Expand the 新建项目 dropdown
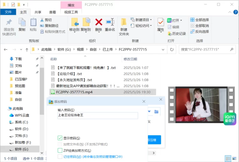 click(151, 20)
